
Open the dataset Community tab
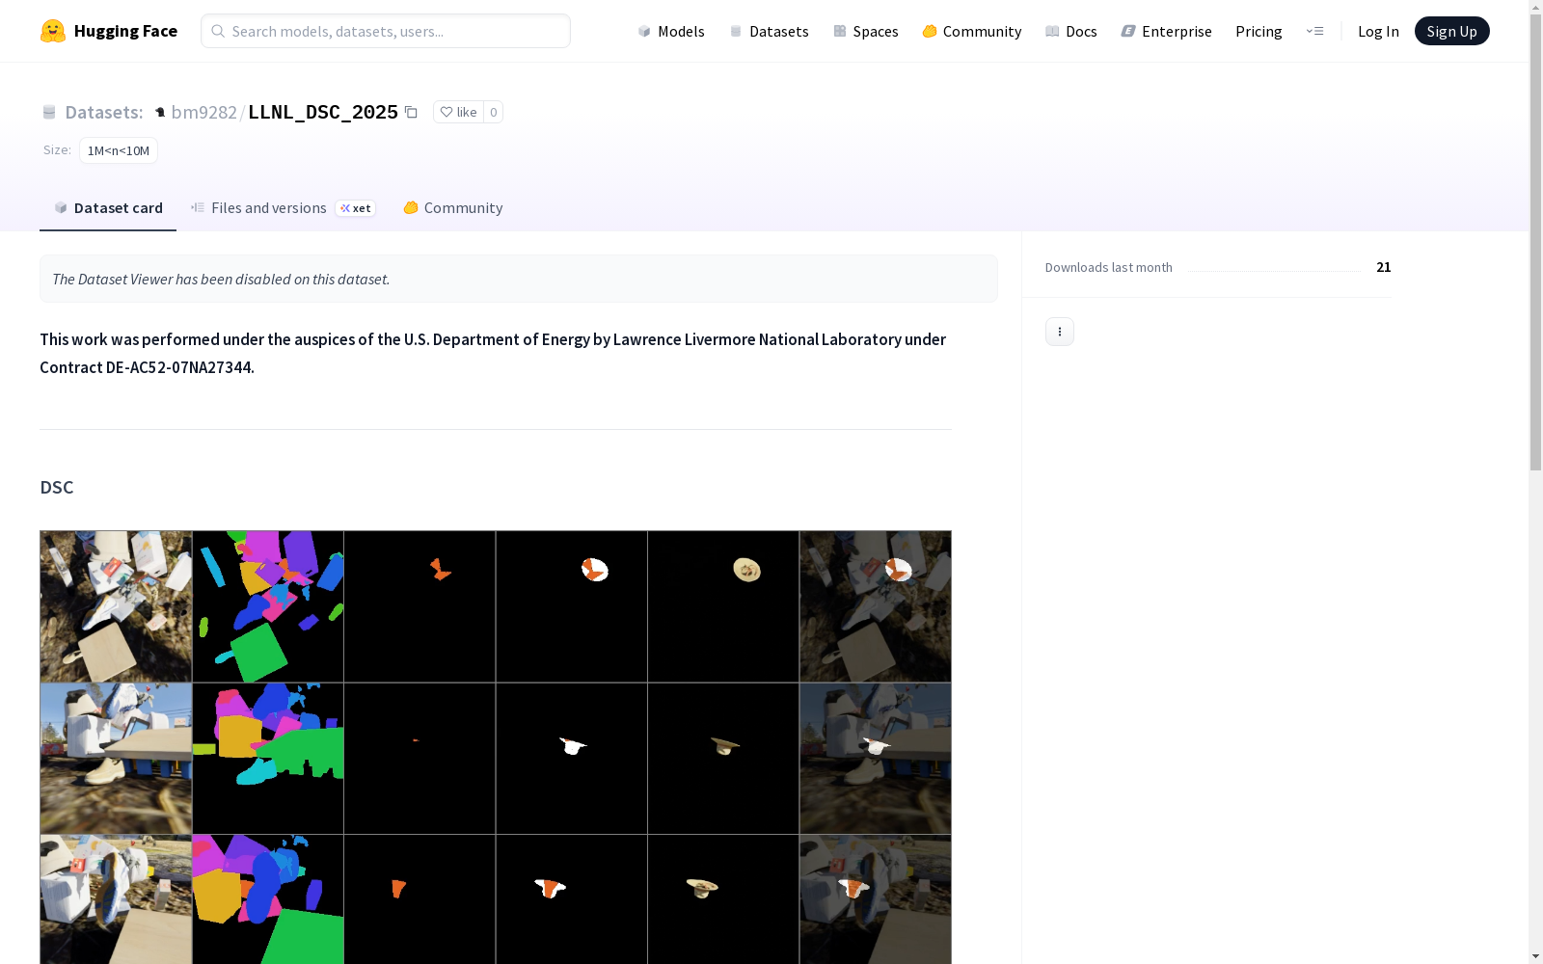tap(452, 207)
